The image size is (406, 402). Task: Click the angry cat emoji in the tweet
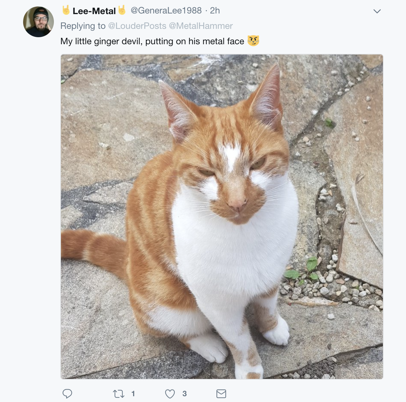253,41
